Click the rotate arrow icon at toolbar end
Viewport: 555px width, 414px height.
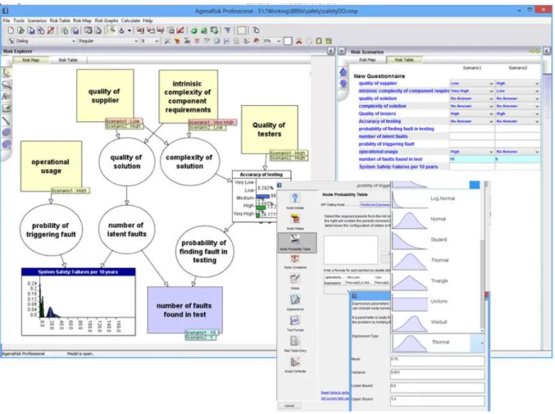256,30
